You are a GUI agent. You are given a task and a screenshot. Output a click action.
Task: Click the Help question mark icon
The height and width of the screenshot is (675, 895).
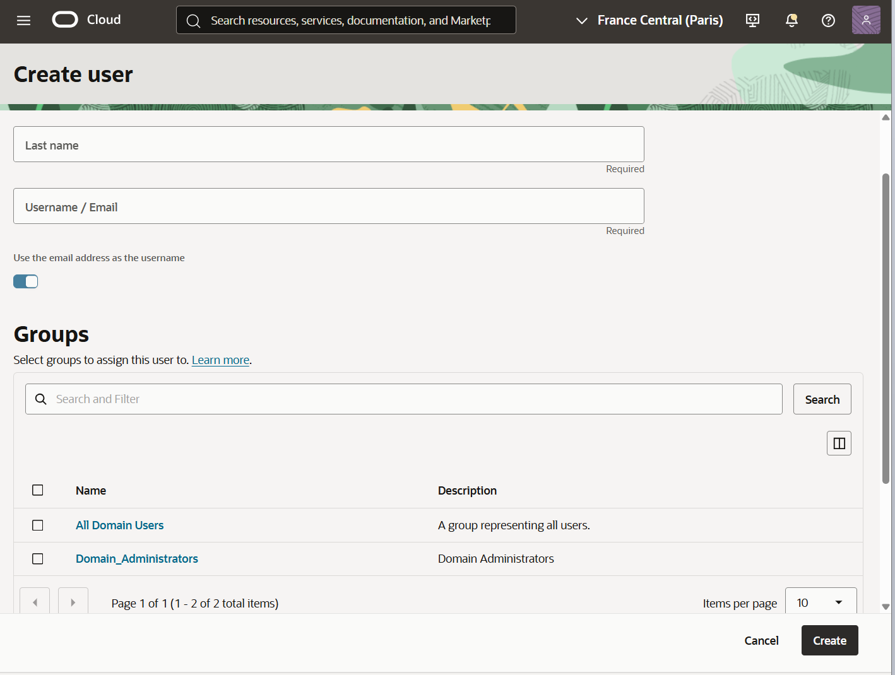click(x=828, y=20)
